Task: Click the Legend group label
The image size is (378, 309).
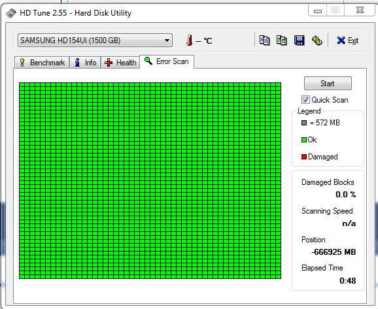Action: [x=309, y=111]
